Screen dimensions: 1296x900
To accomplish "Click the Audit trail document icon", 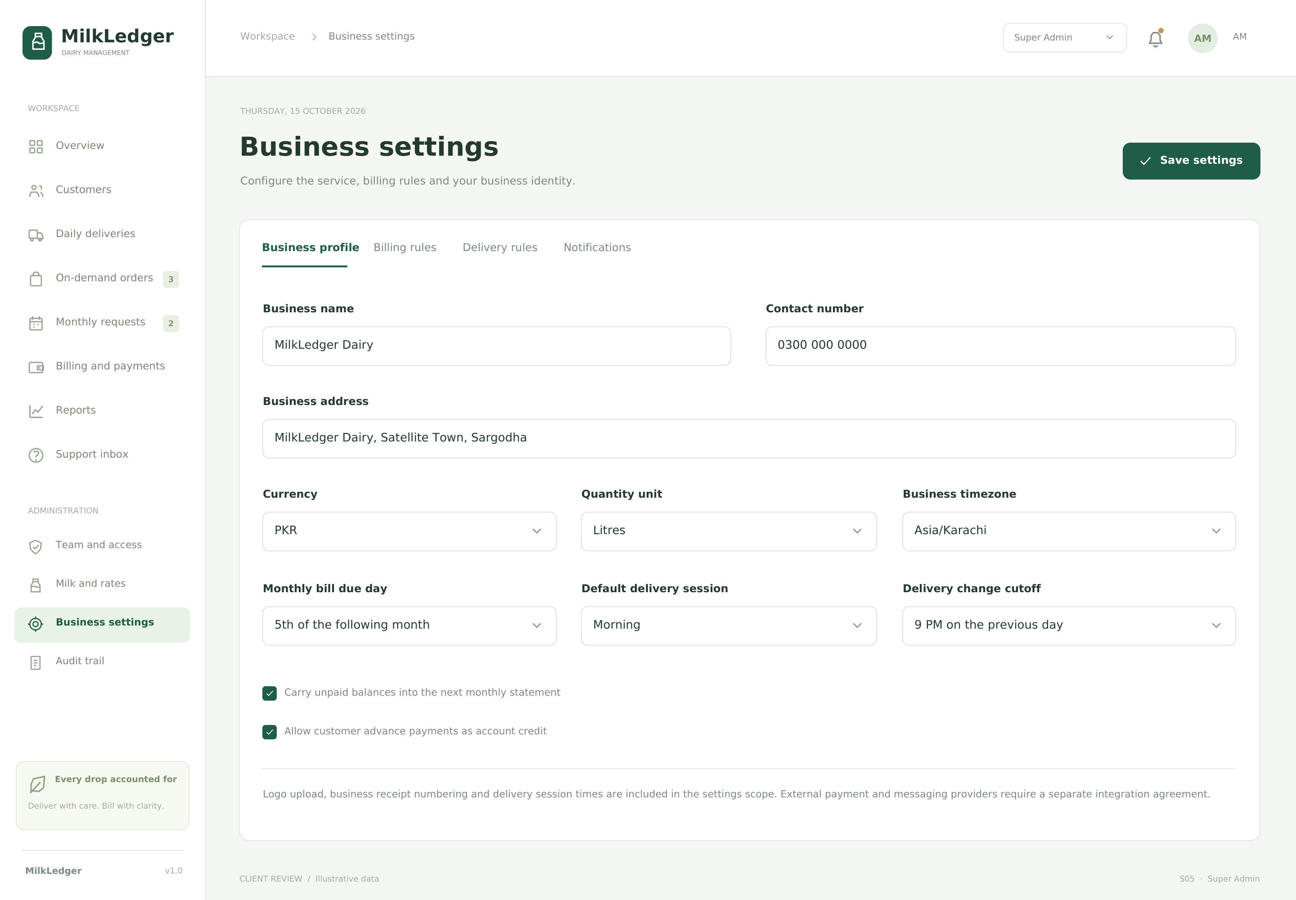I will point(36,662).
